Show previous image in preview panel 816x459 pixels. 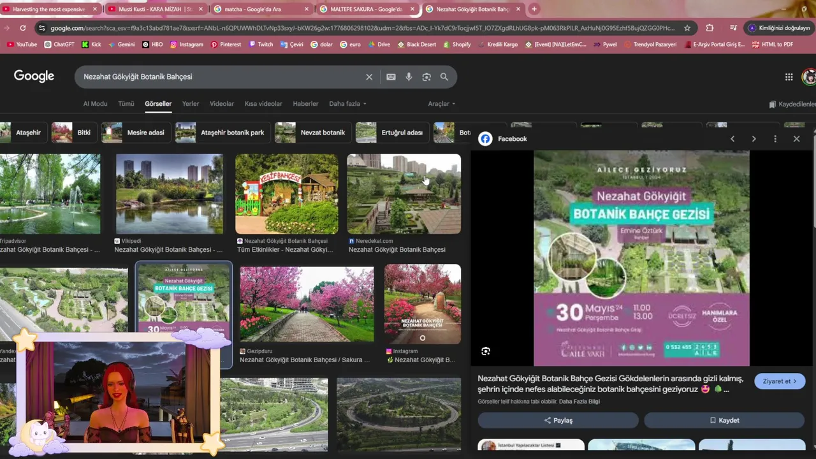pos(732,139)
